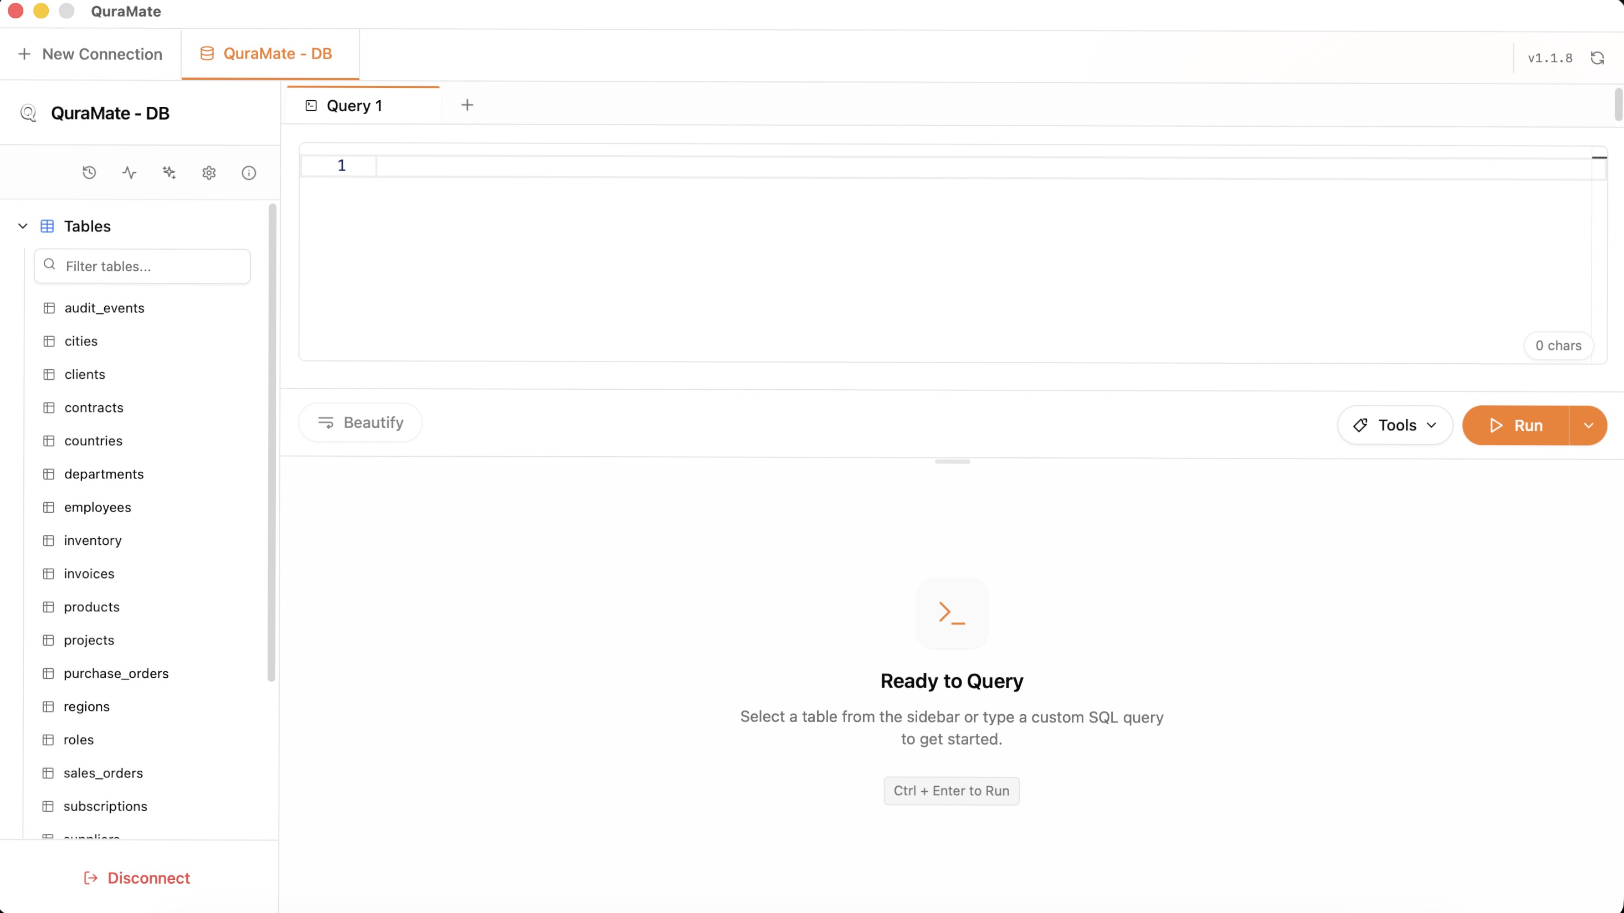Viewport: 1624px width, 913px height.
Task: Click the refresh icon in the top bar
Action: click(1597, 58)
